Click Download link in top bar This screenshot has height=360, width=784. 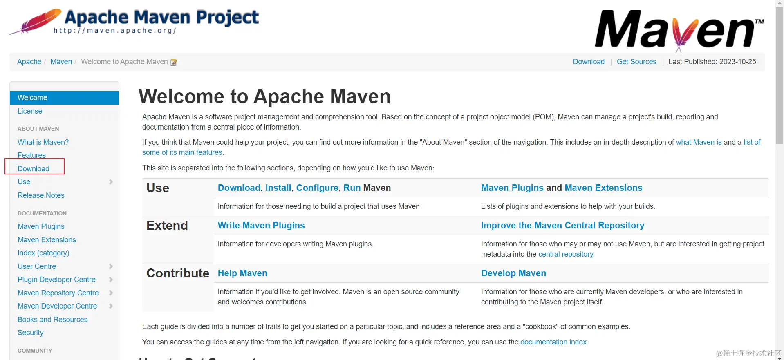point(589,62)
